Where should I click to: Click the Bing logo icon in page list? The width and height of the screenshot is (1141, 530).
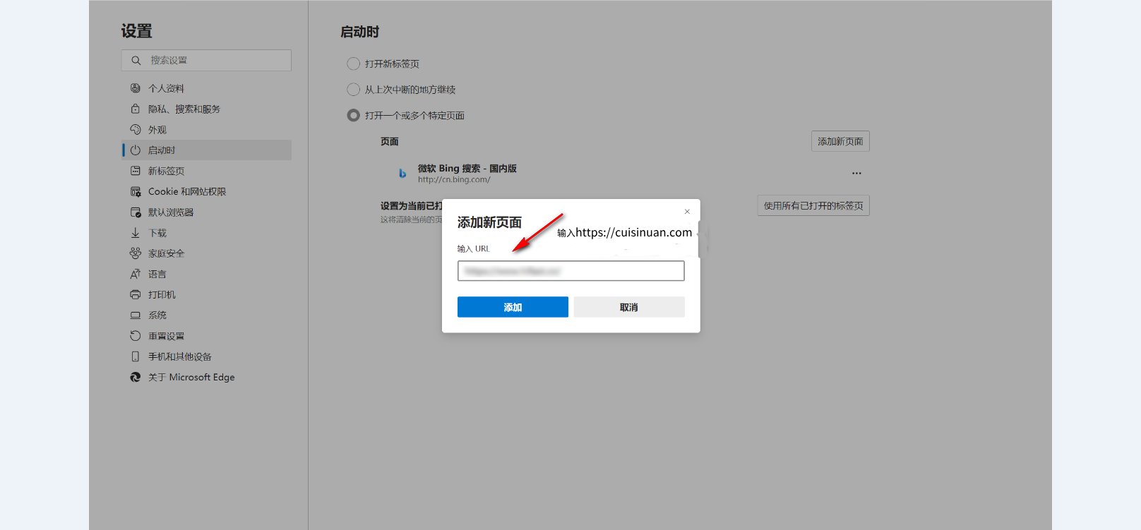(x=402, y=174)
